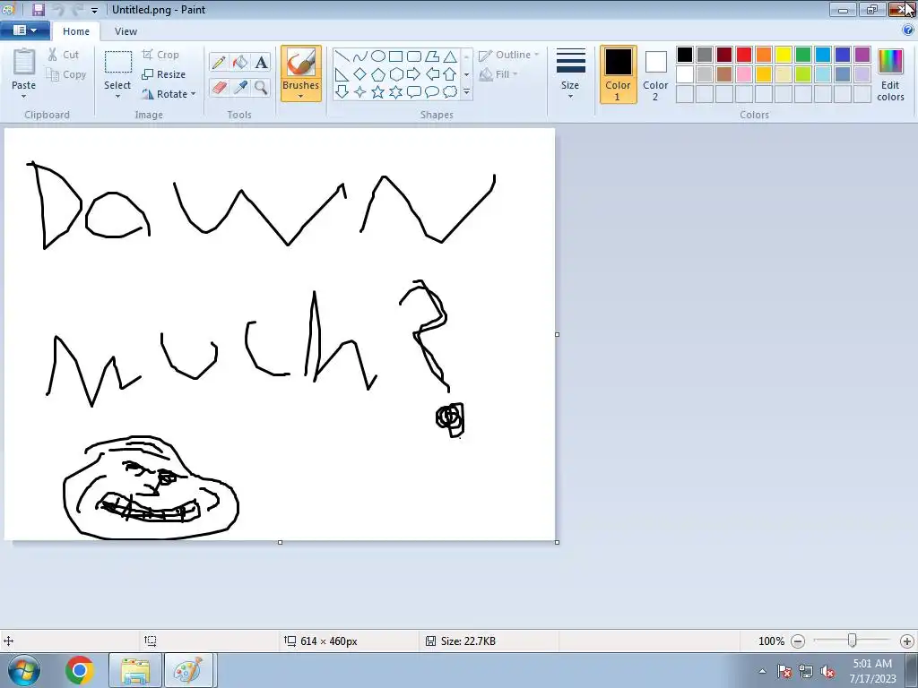Choose the Six-point star shape
This screenshot has height=688, width=918.
point(395,92)
